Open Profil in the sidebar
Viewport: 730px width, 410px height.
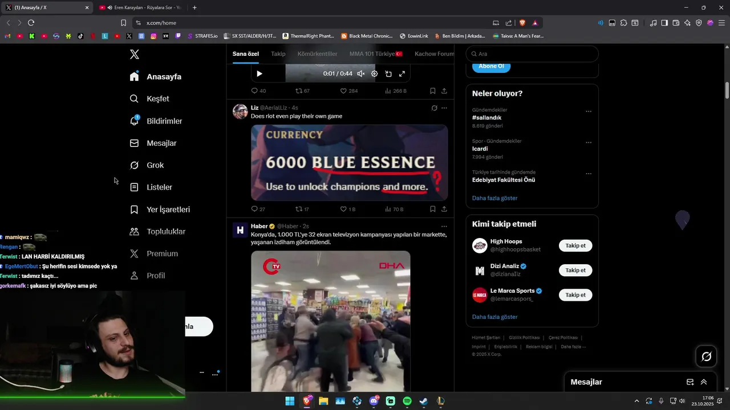coord(147,276)
